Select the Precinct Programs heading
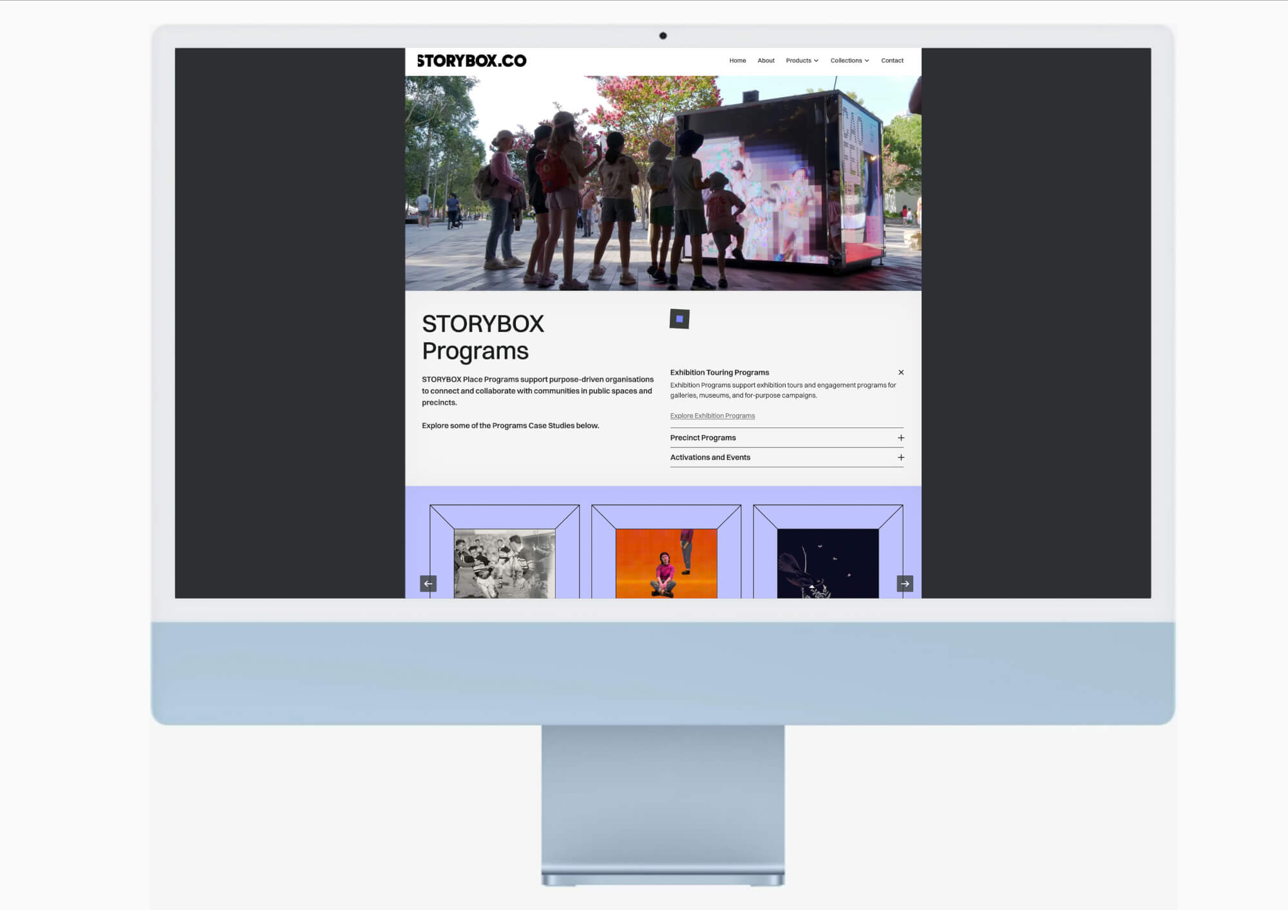The image size is (1288, 910). [703, 438]
